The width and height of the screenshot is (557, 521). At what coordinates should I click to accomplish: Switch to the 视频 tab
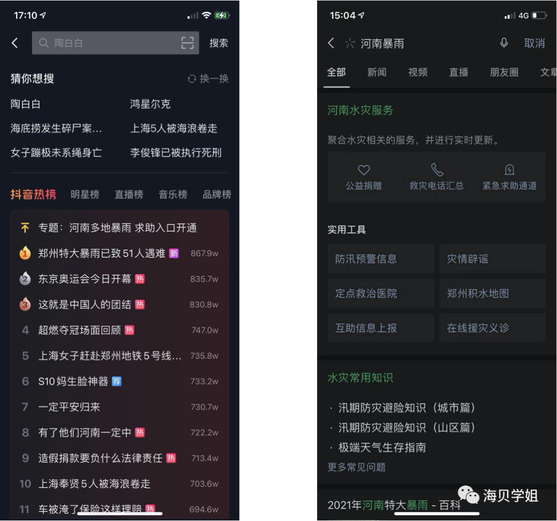(x=418, y=73)
